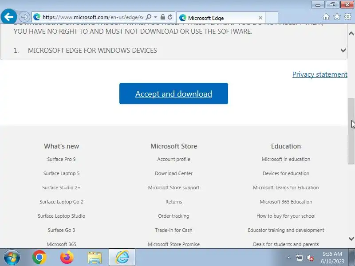Screen dimensions: 355x266
Task: Open Educator training and development link
Action: coord(286,230)
